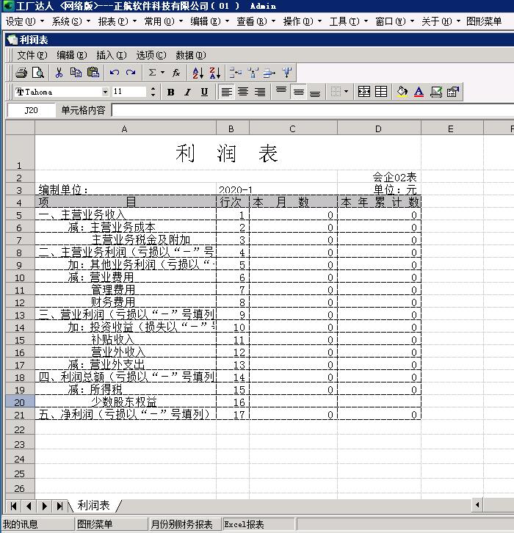Toggle Bold formatting
This screenshot has height=533, width=514.
[x=171, y=92]
